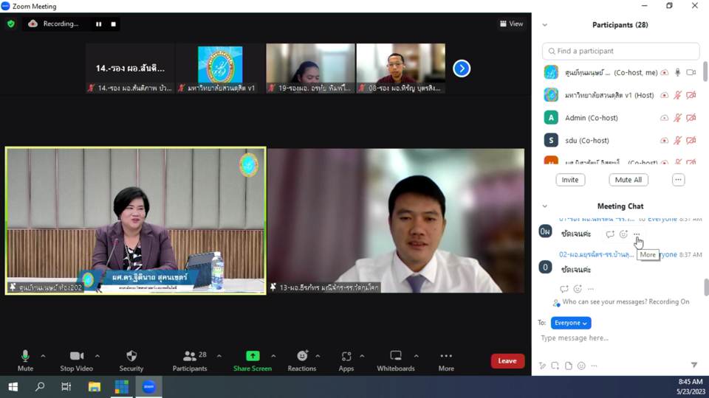This screenshot has width=709, height=398.
Task: Open the Reactions emoji menu
Action: tap(302, 360)
